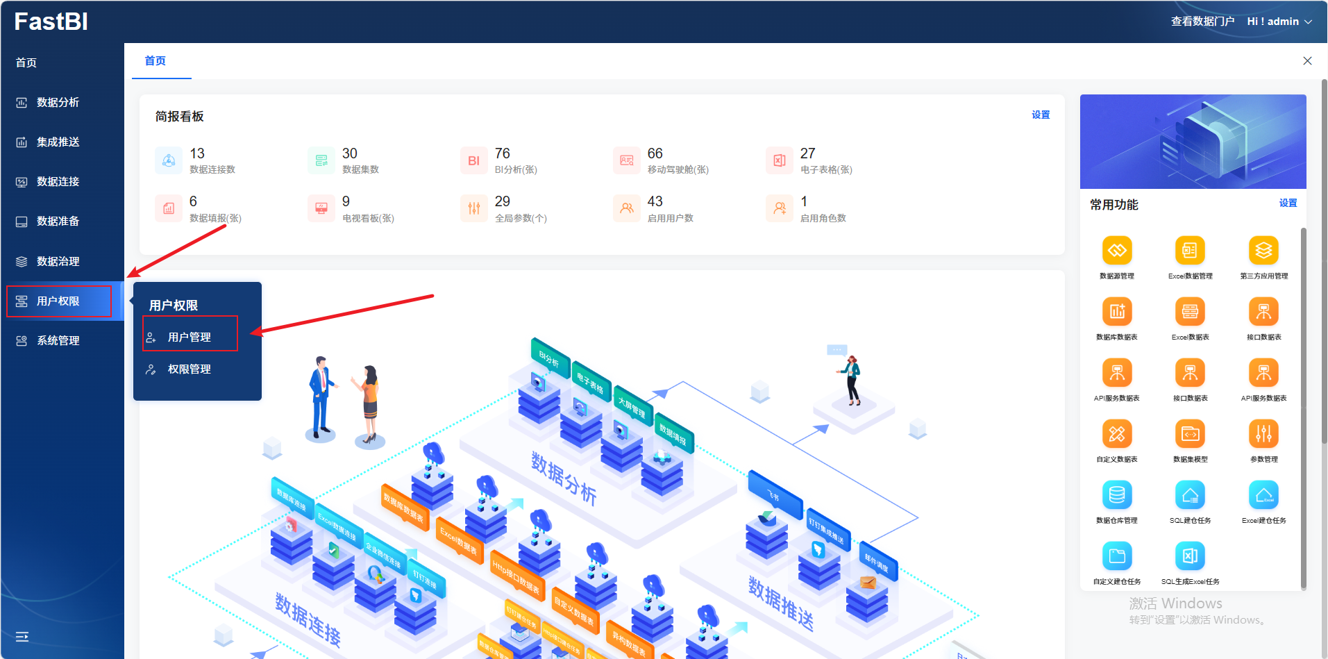Open the 数据源管理 shortcut icon

click(1116, 251)
